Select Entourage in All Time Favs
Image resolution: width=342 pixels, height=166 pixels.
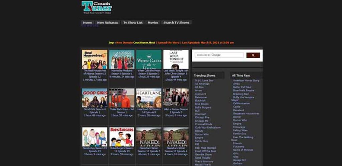(x=239, y=127)
